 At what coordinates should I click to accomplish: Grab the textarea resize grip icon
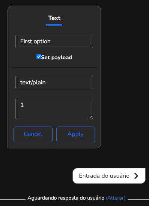(91, 117)
